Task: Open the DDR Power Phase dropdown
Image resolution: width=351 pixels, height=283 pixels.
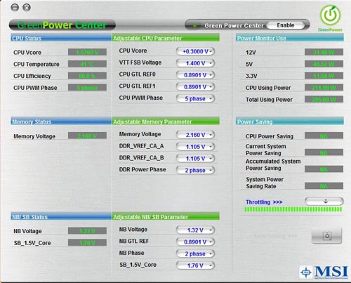Action: click(195, 170)
